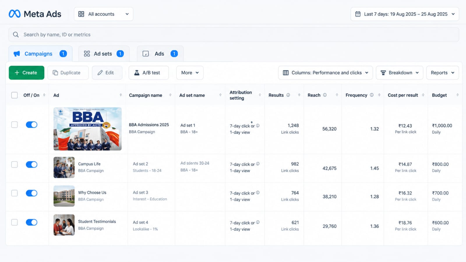Select the Campus Life row checkbox
The image size is (466, 262).
14,164
